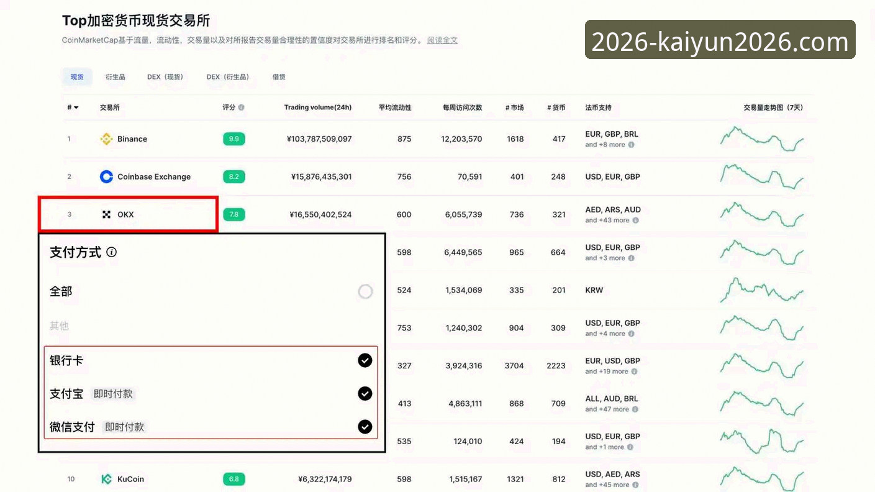This screenshot has height=492, width=875.
Task: Click the weekly visits value 12,203,570
Action: [461, 139]
